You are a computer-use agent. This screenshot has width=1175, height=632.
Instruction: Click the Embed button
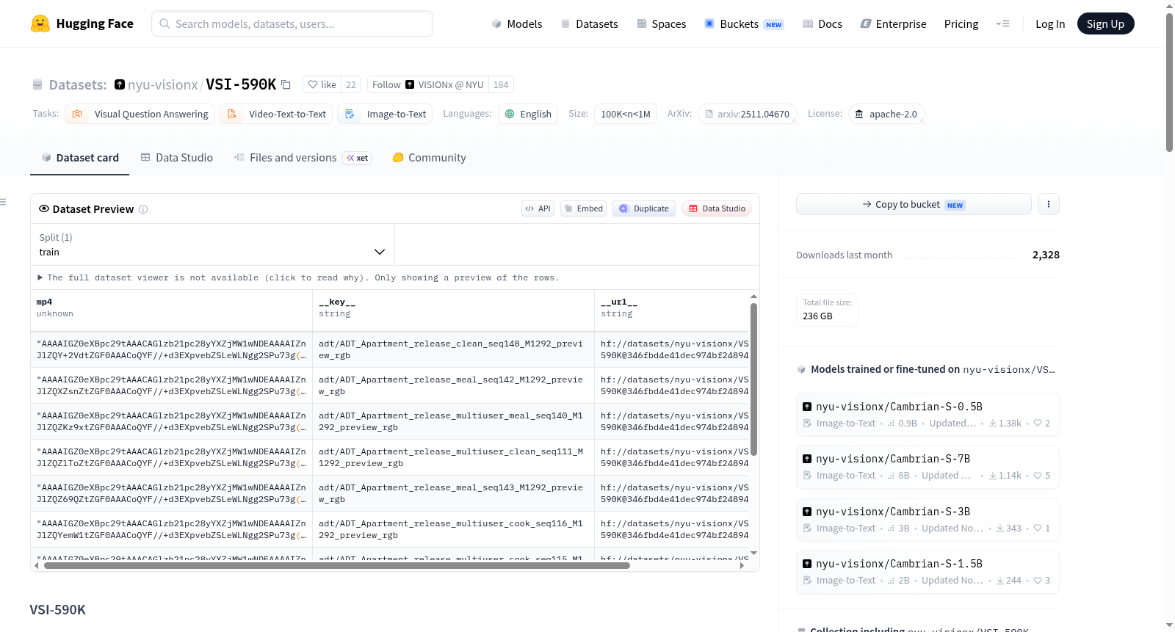pos(584,208)
